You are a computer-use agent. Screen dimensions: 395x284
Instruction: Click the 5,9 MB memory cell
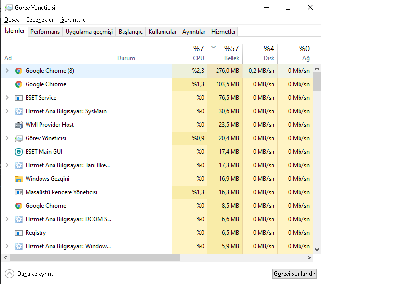[225, 246]
